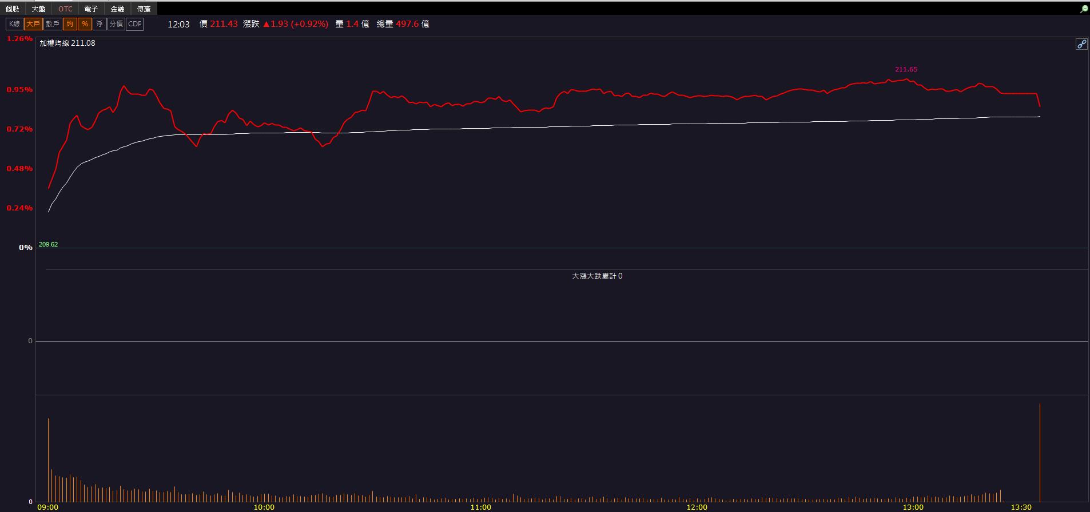Open the 傳產 sector tab
The image size is (1090, 512).
point(144,9)
